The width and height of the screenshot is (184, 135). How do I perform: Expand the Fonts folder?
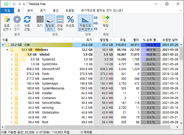coord(12,74)
